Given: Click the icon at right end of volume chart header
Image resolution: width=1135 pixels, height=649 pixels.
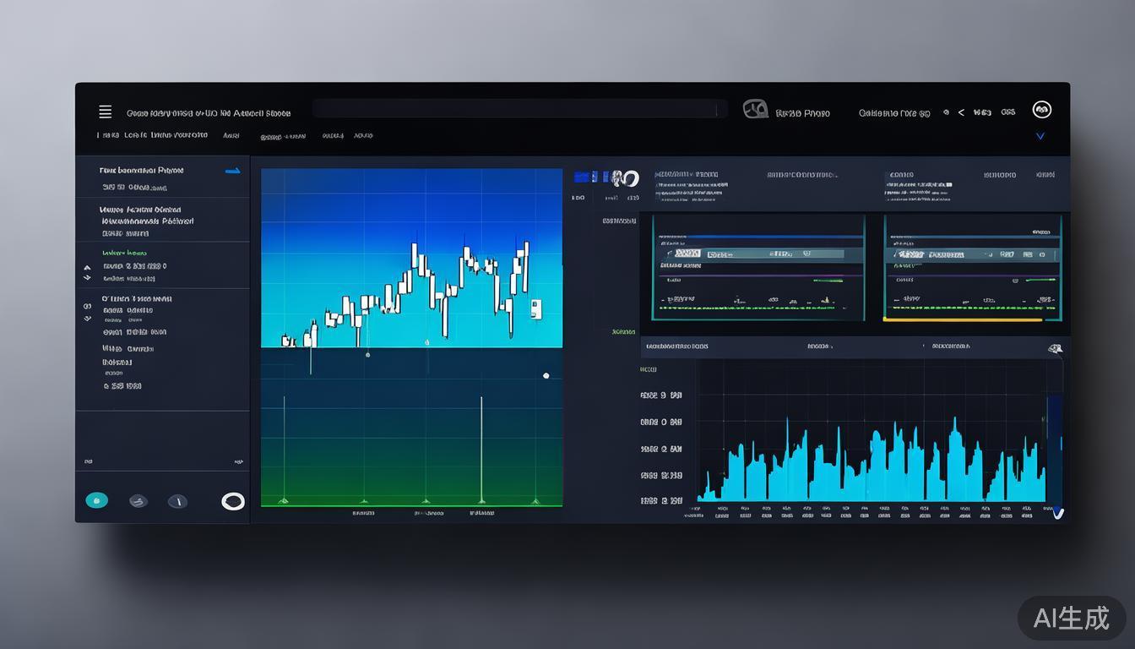Looking at the screenshot, I should click(1055, 347).
